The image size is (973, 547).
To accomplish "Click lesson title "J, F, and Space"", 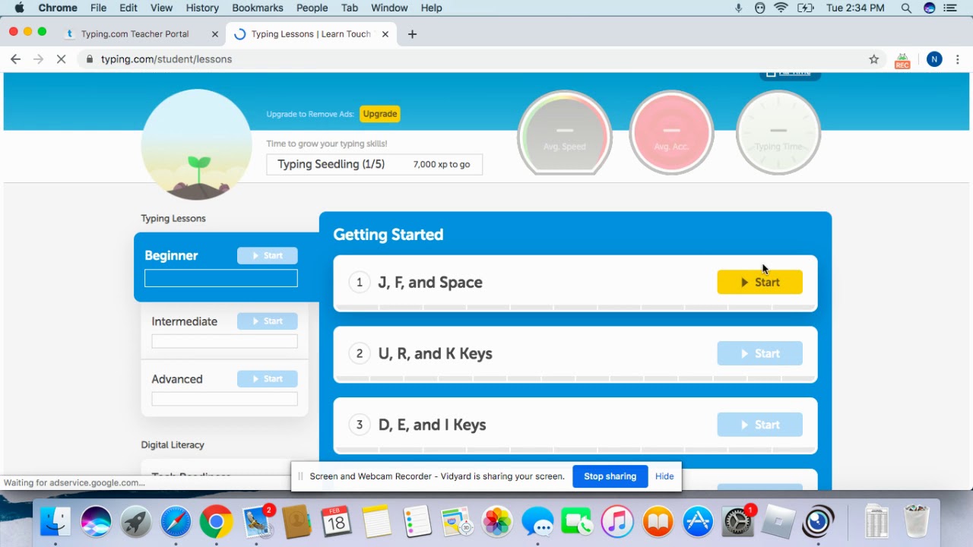I will coord(430,283).
